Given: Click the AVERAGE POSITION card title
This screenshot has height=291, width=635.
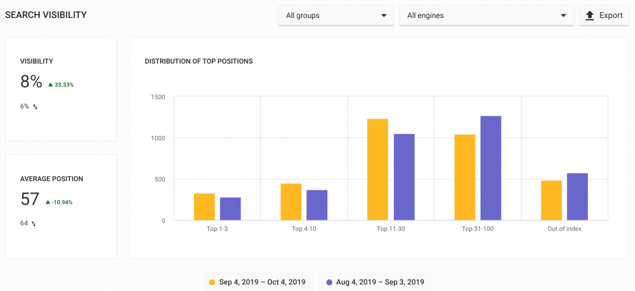Looking at the screenshot, I should 51,179.
